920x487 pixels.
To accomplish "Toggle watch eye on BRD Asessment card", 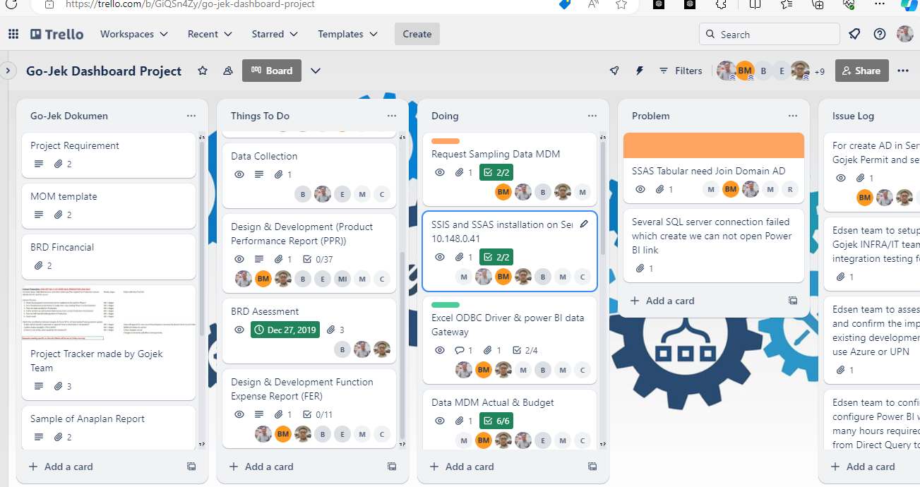I will tap(239, 330).
